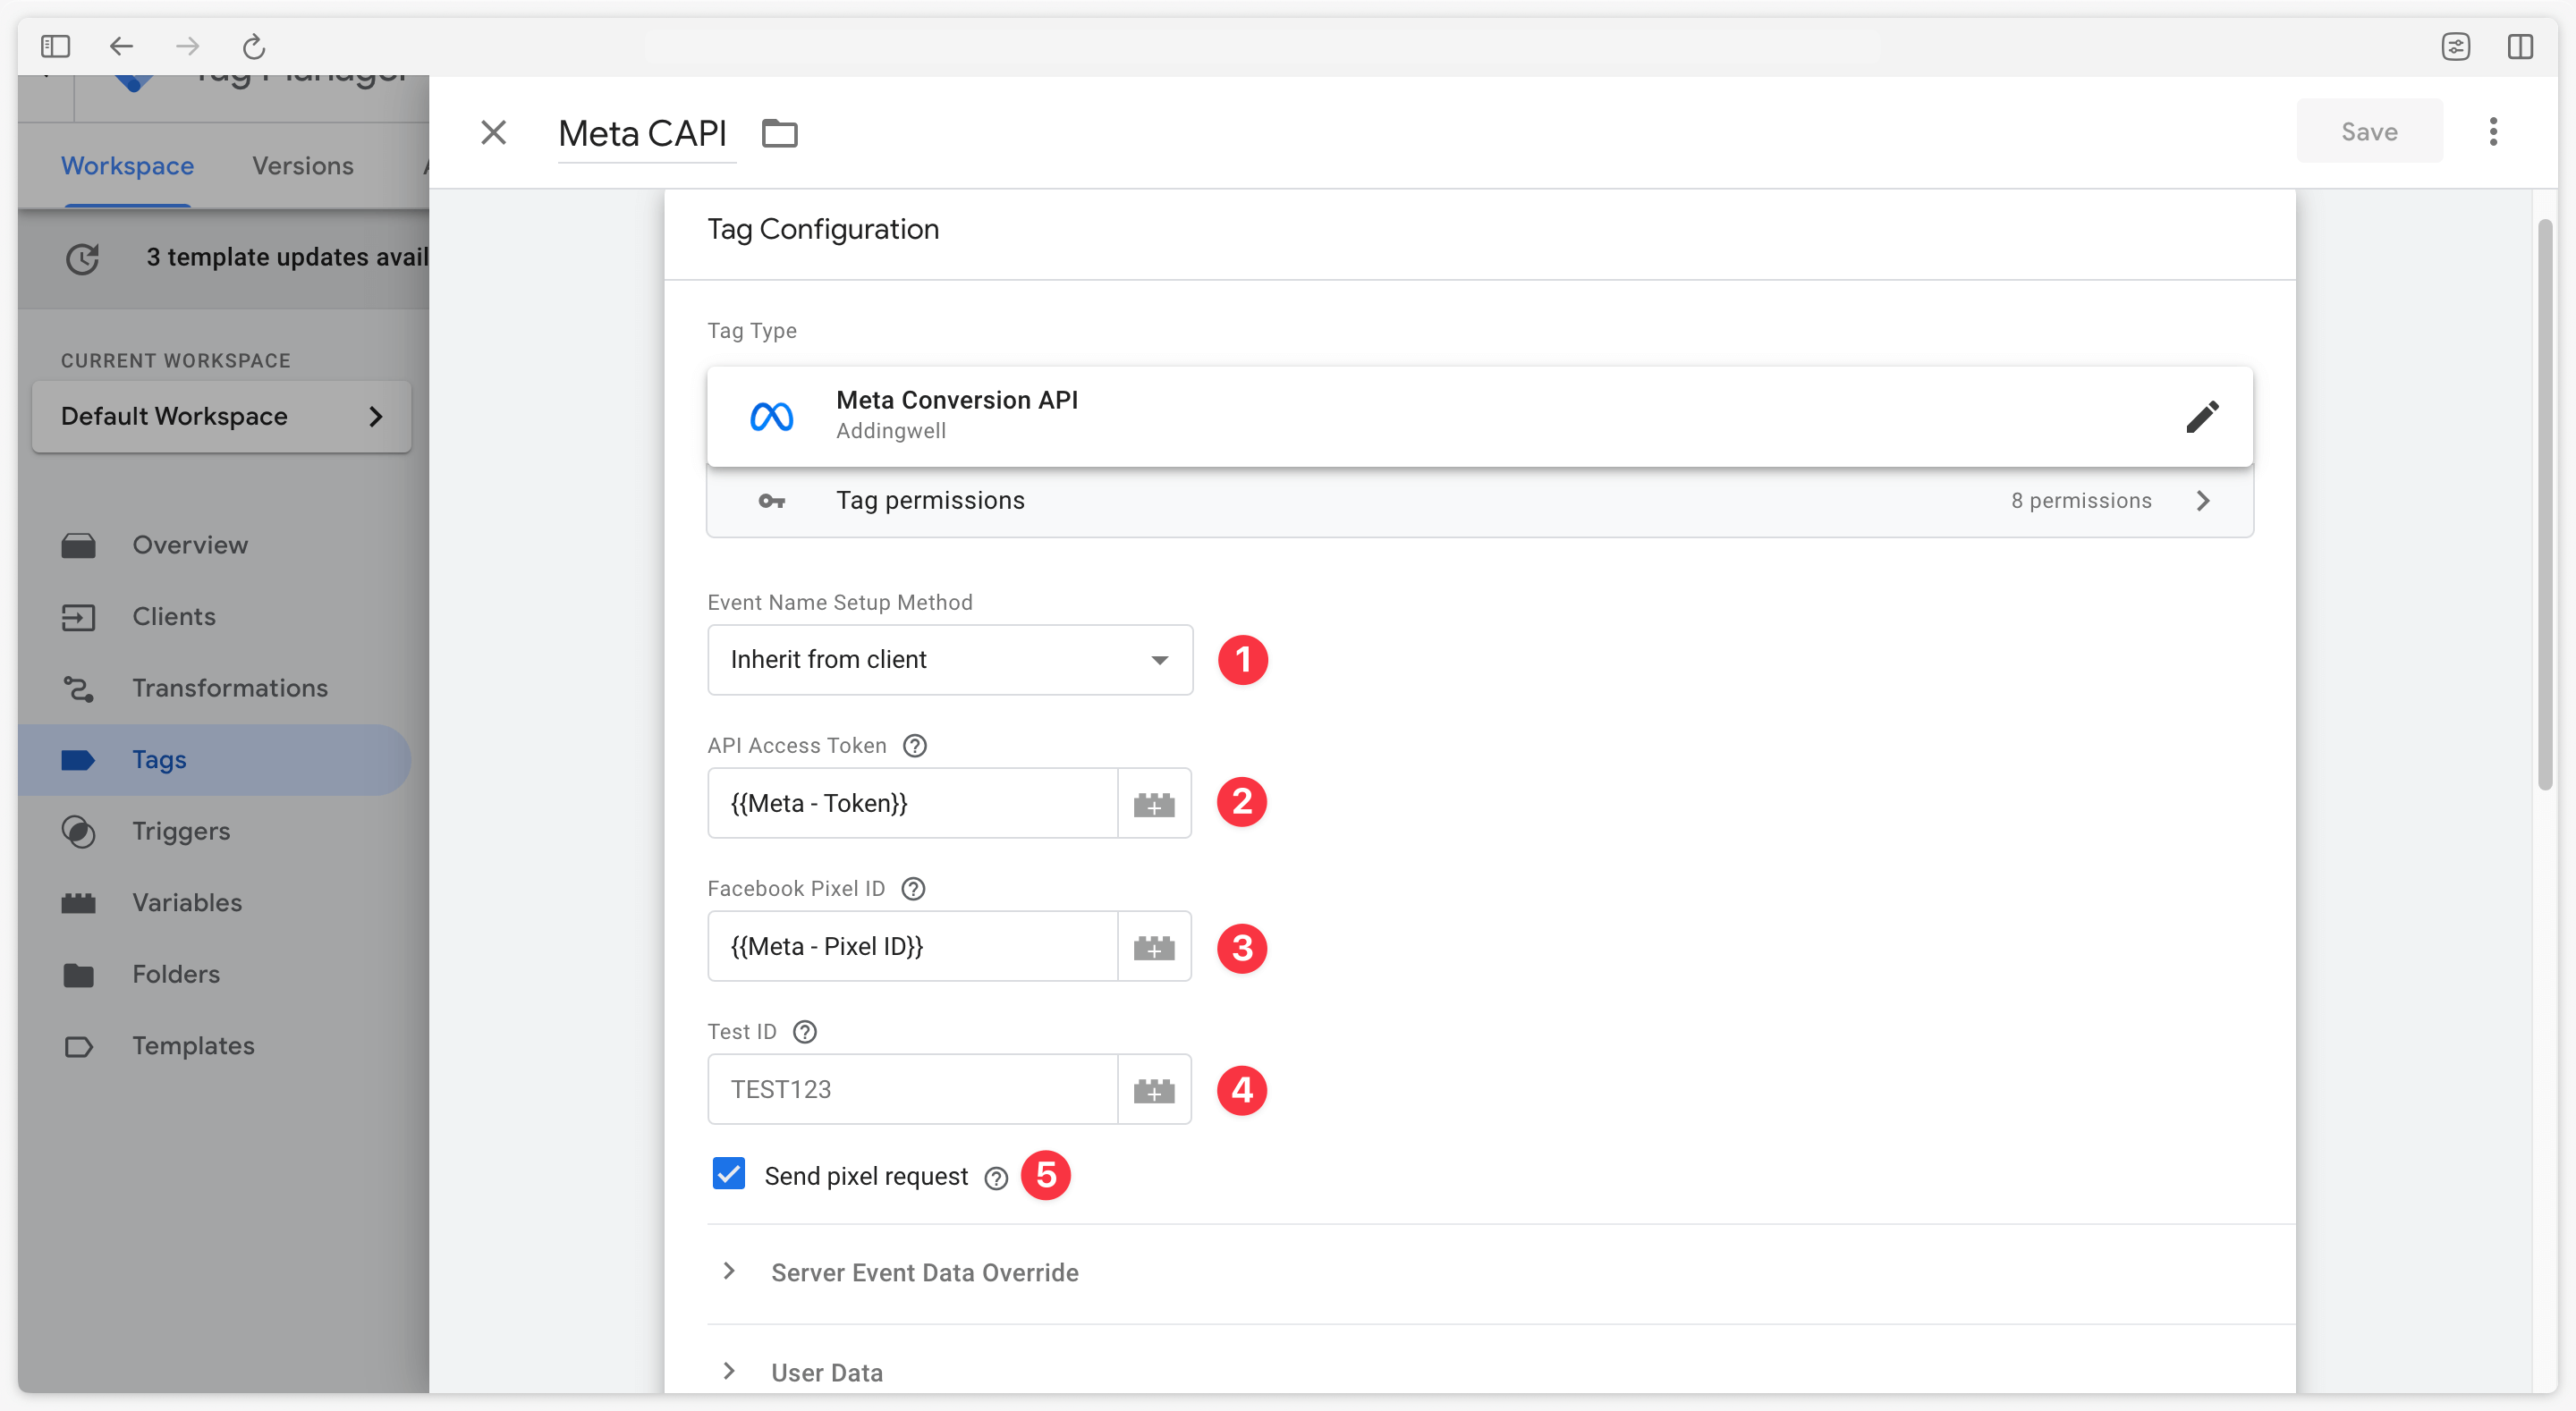The image size is (2576, 1411).
Task: Open Tag permissions details chevron
Action: click(2203, 501)
